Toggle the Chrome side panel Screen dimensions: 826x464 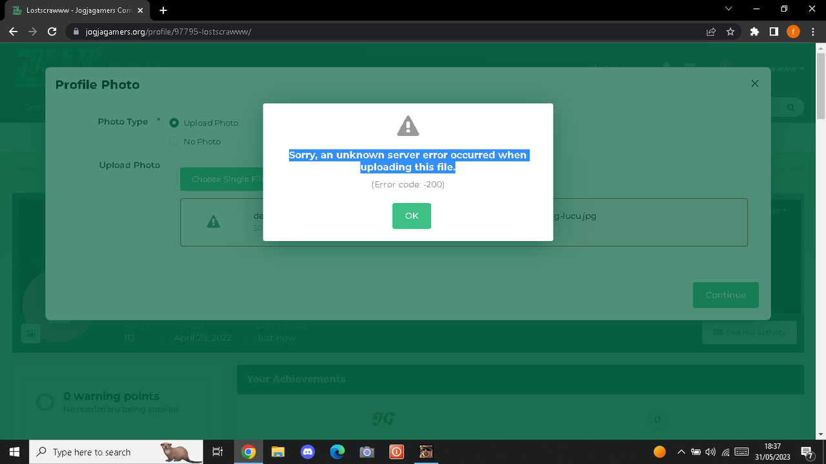click(x=774, y=32)
